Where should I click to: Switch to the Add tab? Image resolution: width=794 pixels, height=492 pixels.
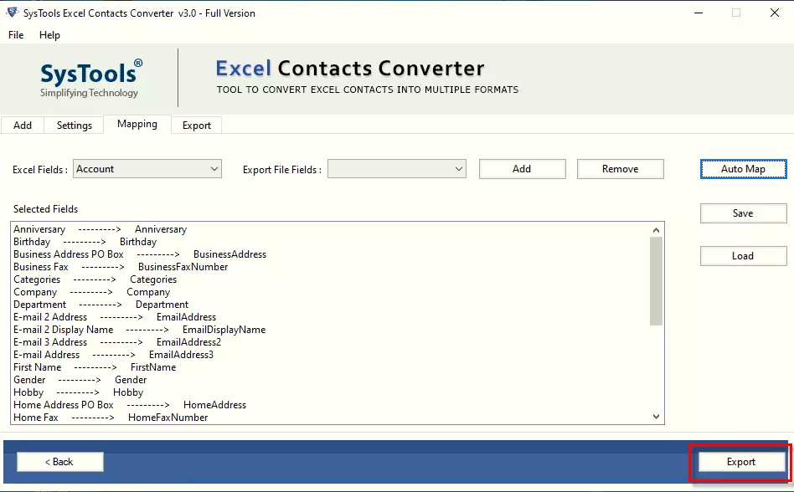pos(23,126)
